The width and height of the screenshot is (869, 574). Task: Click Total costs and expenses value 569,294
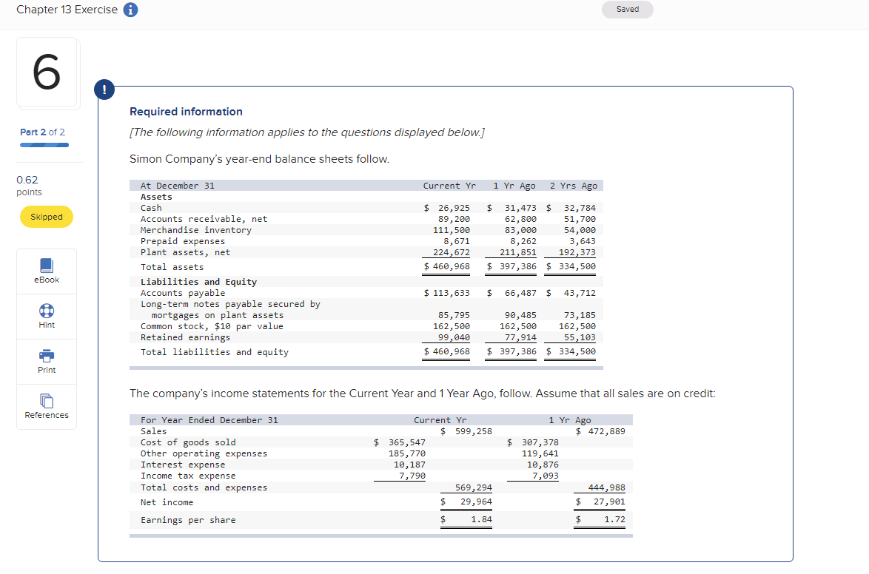(473, 487)
